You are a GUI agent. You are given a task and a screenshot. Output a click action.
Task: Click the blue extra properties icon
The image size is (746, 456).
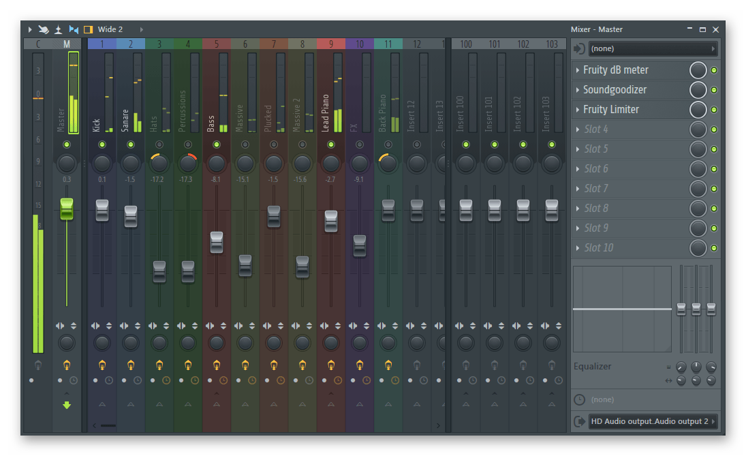[x=74, y=29]
